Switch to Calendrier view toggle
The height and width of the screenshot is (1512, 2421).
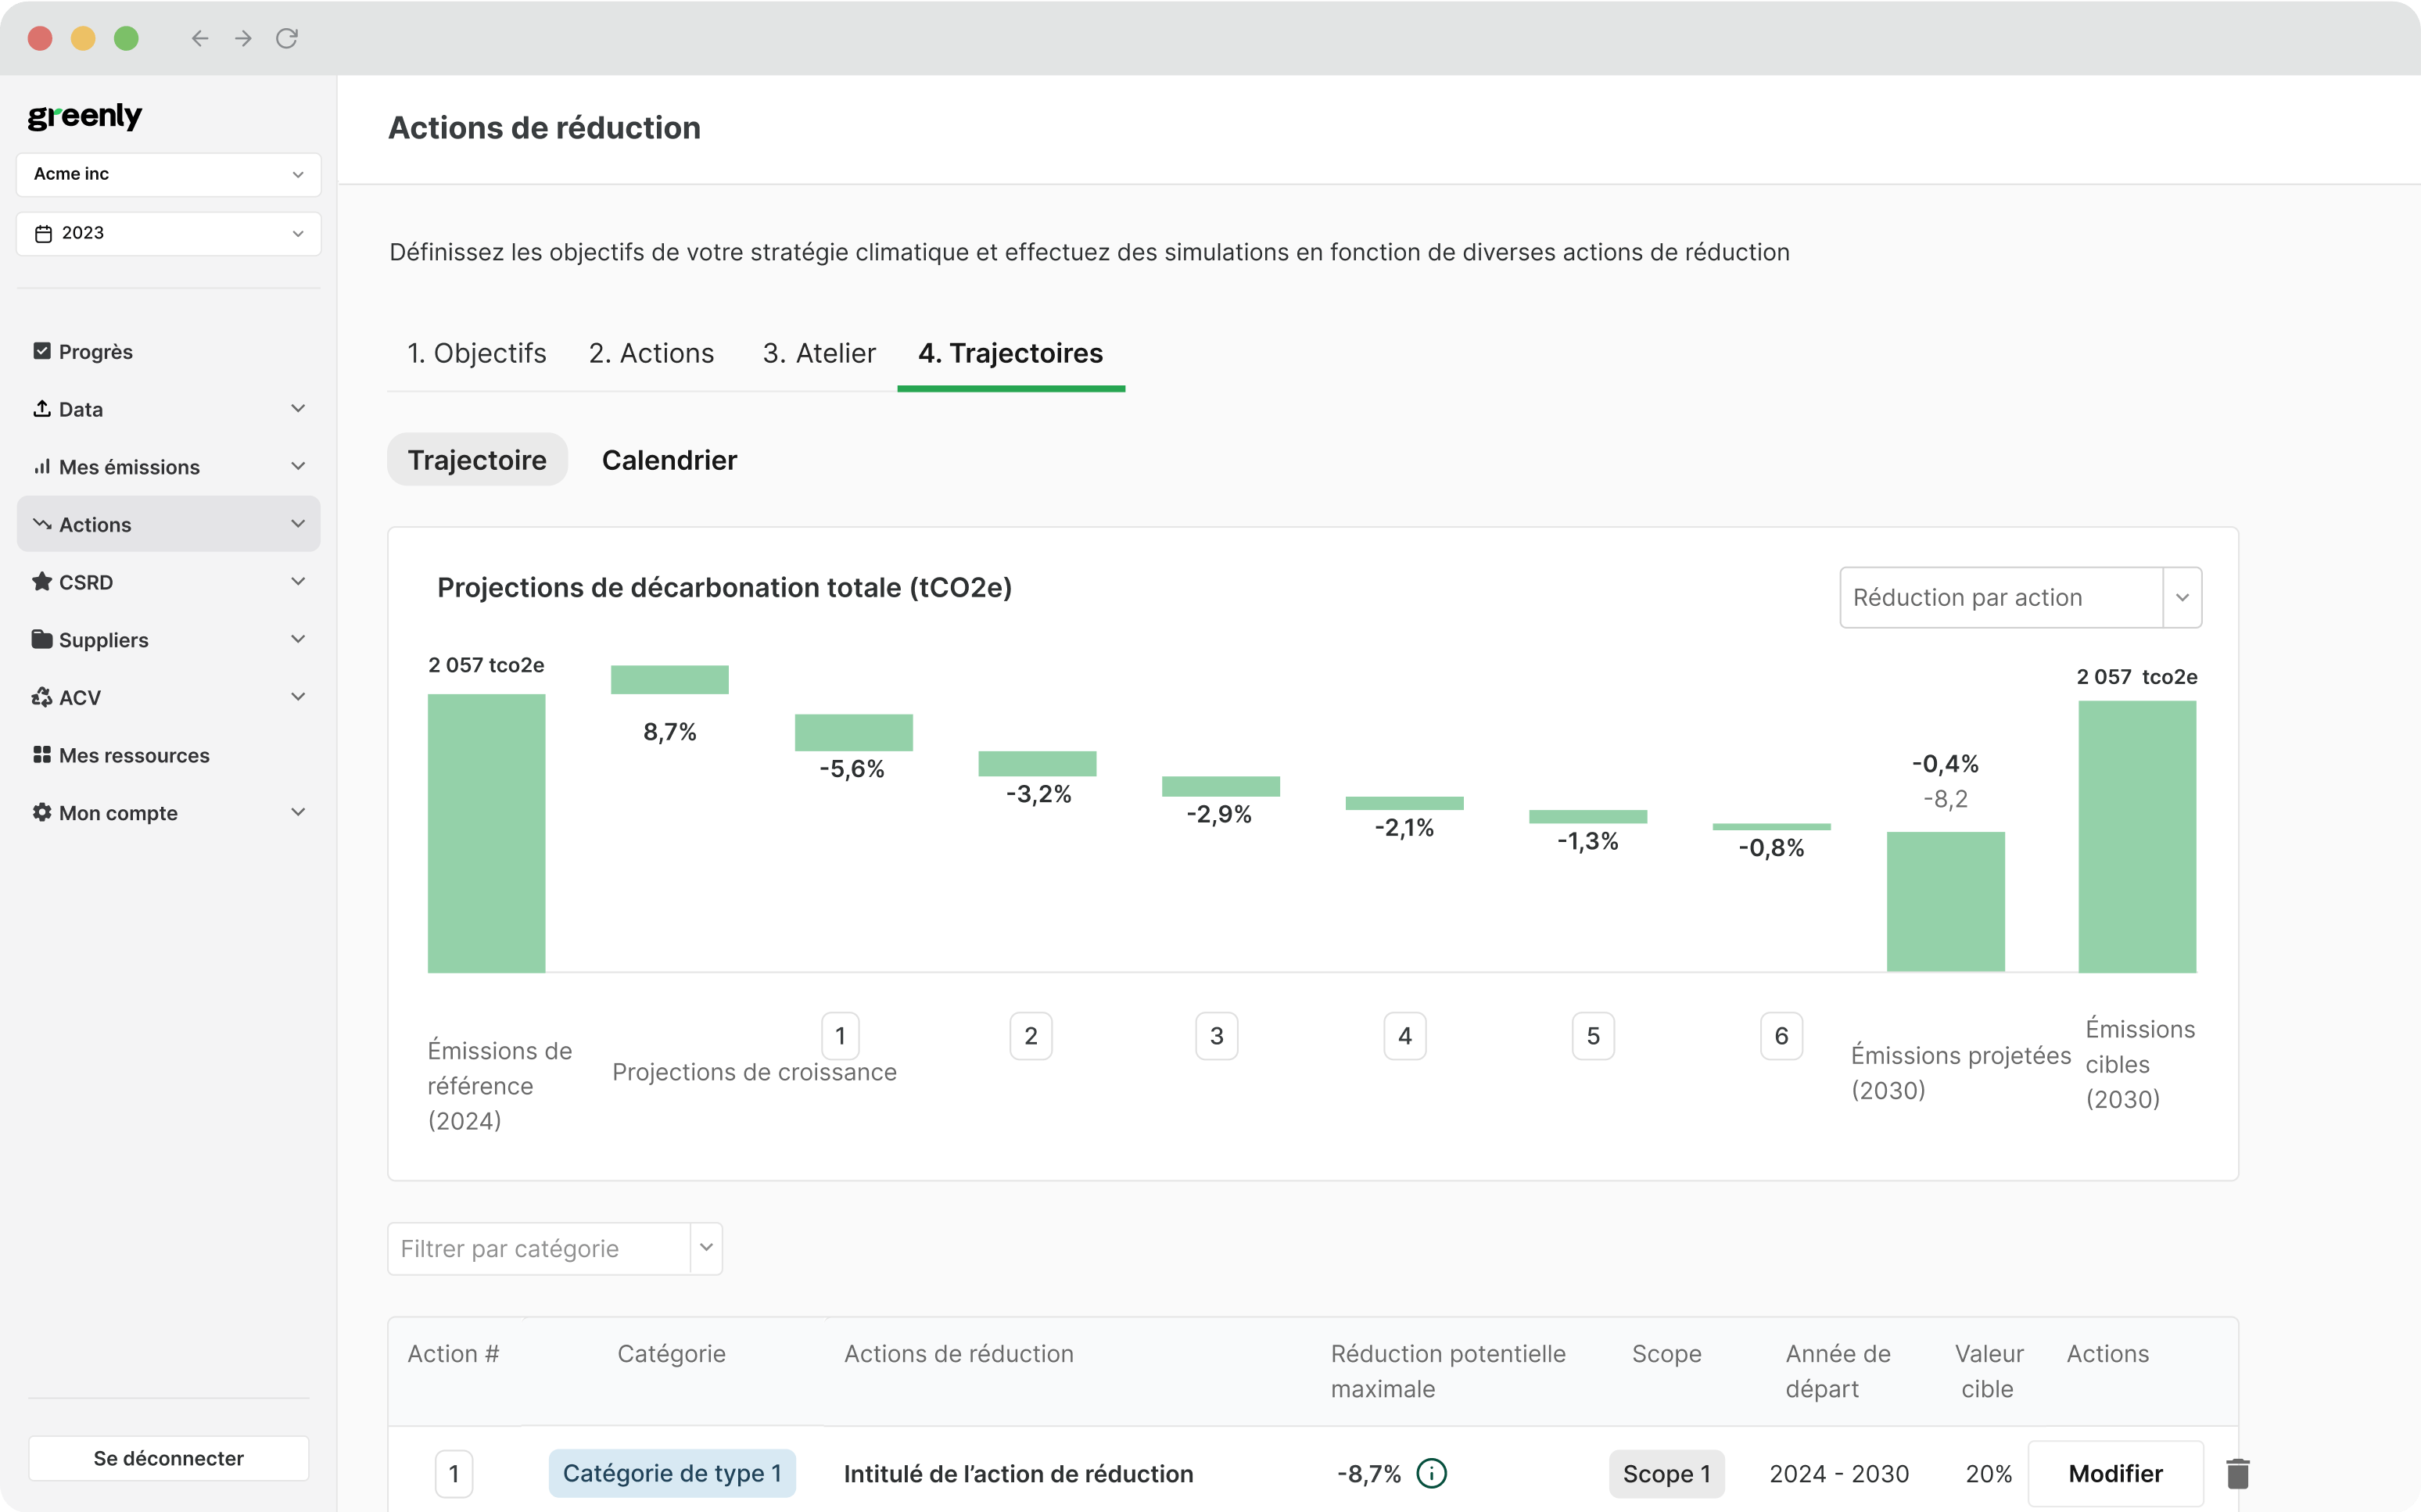669,460
